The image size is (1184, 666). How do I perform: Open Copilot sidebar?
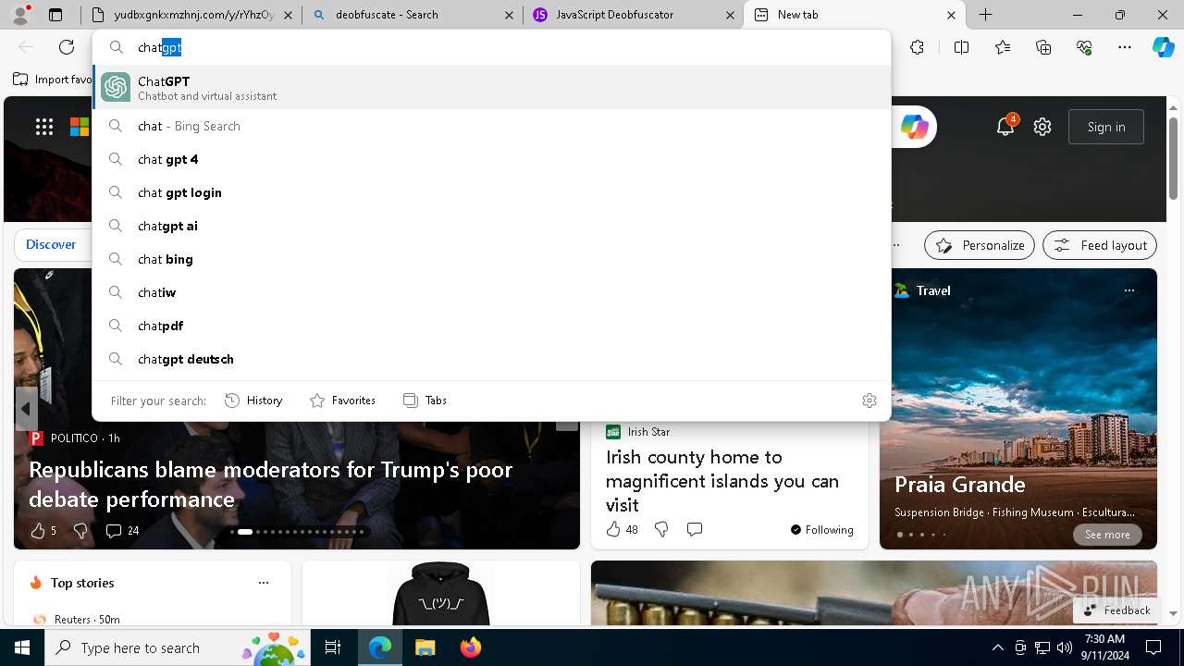click(1163, 47)
